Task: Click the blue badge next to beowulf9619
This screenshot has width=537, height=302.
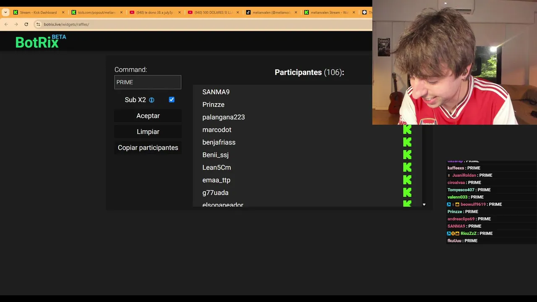Action: pyautogui.click(x=449, y=204)
